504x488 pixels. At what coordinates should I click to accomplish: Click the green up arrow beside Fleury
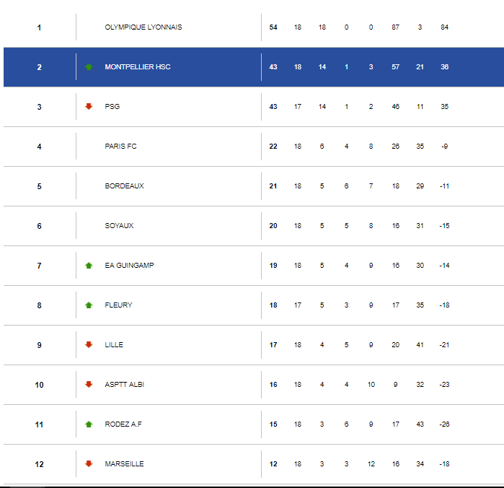[x=89, y=305]
